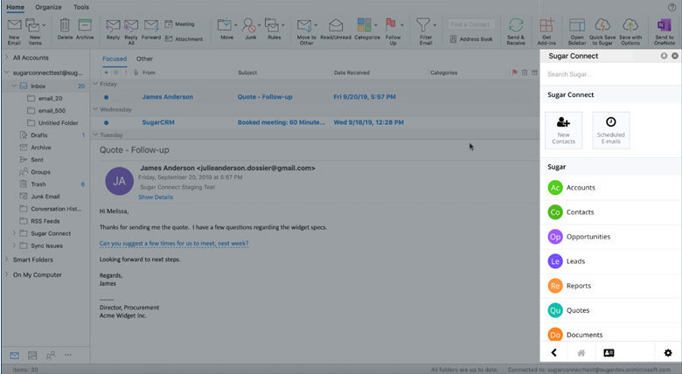
Task: Delete the selected email
Action: pyautogui.click(x=65, y=25)
